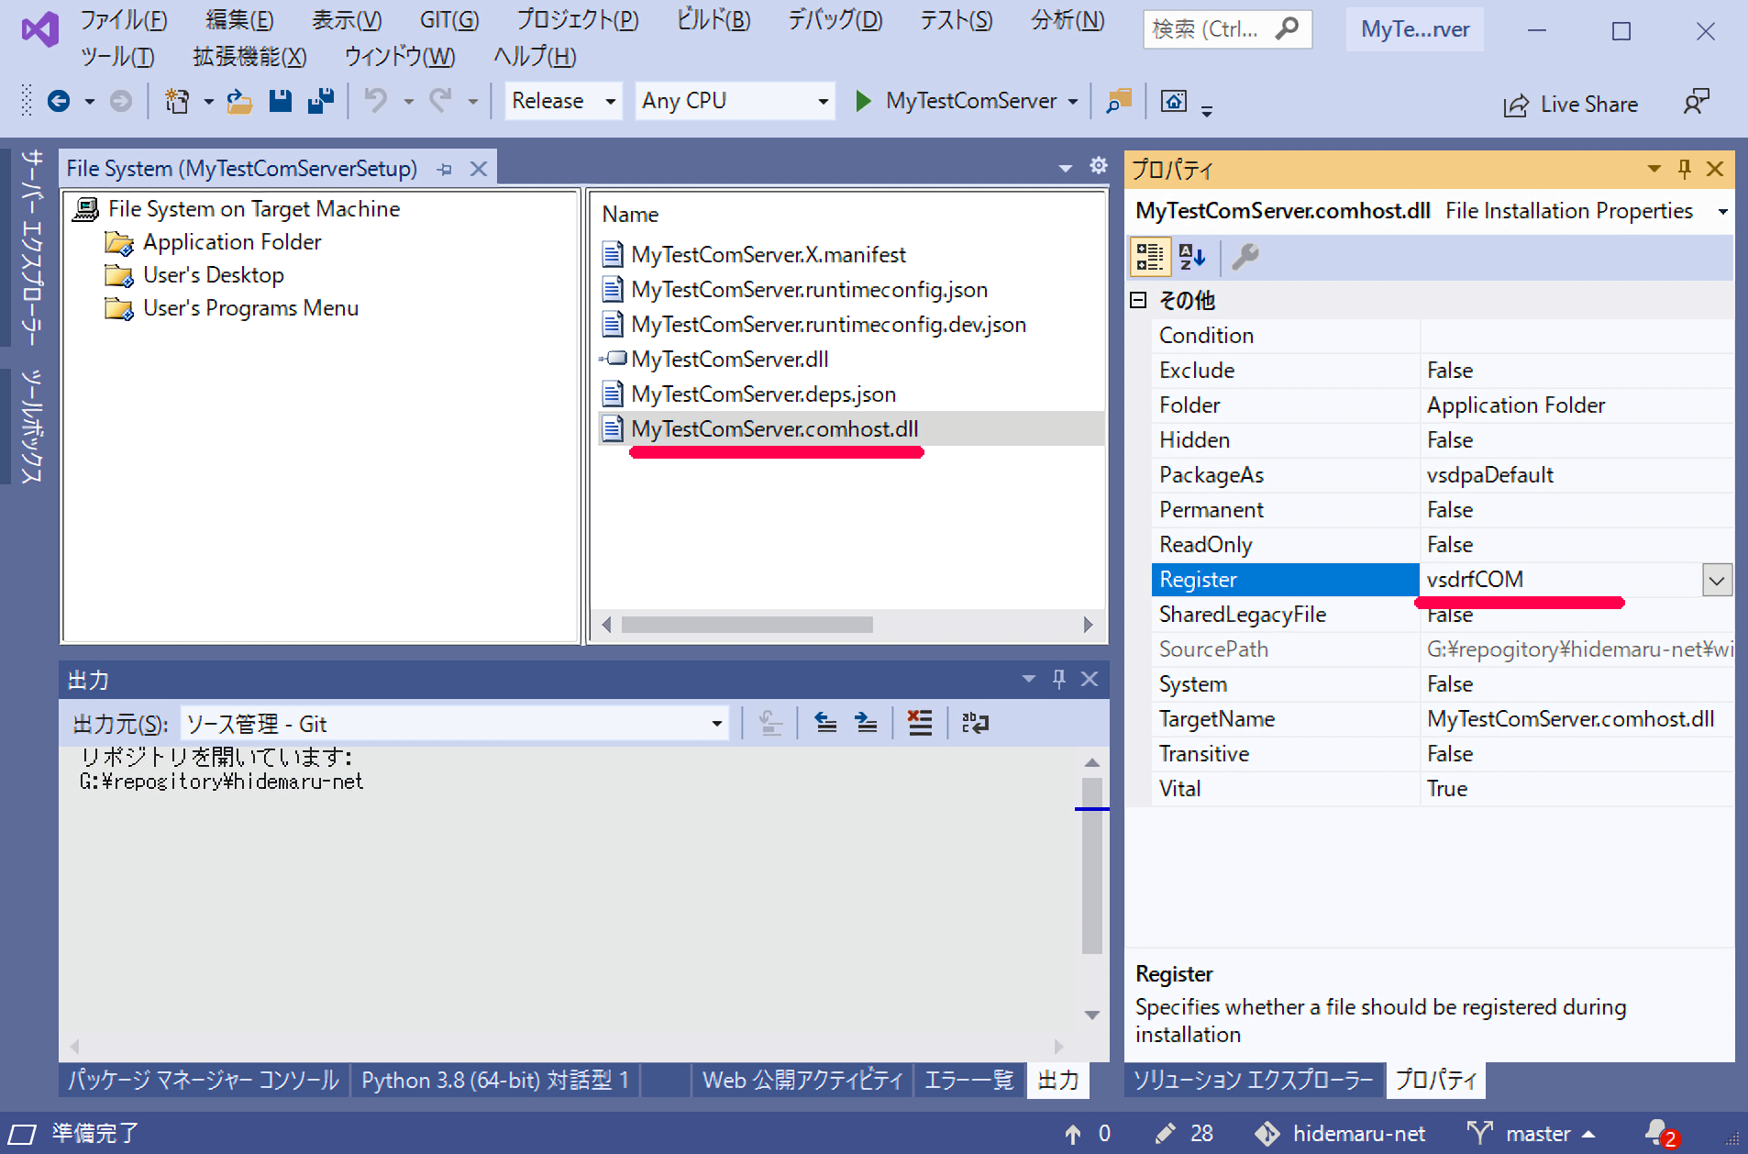Clear all output text icon
1748x1154 pixels.
click(919, 724)
